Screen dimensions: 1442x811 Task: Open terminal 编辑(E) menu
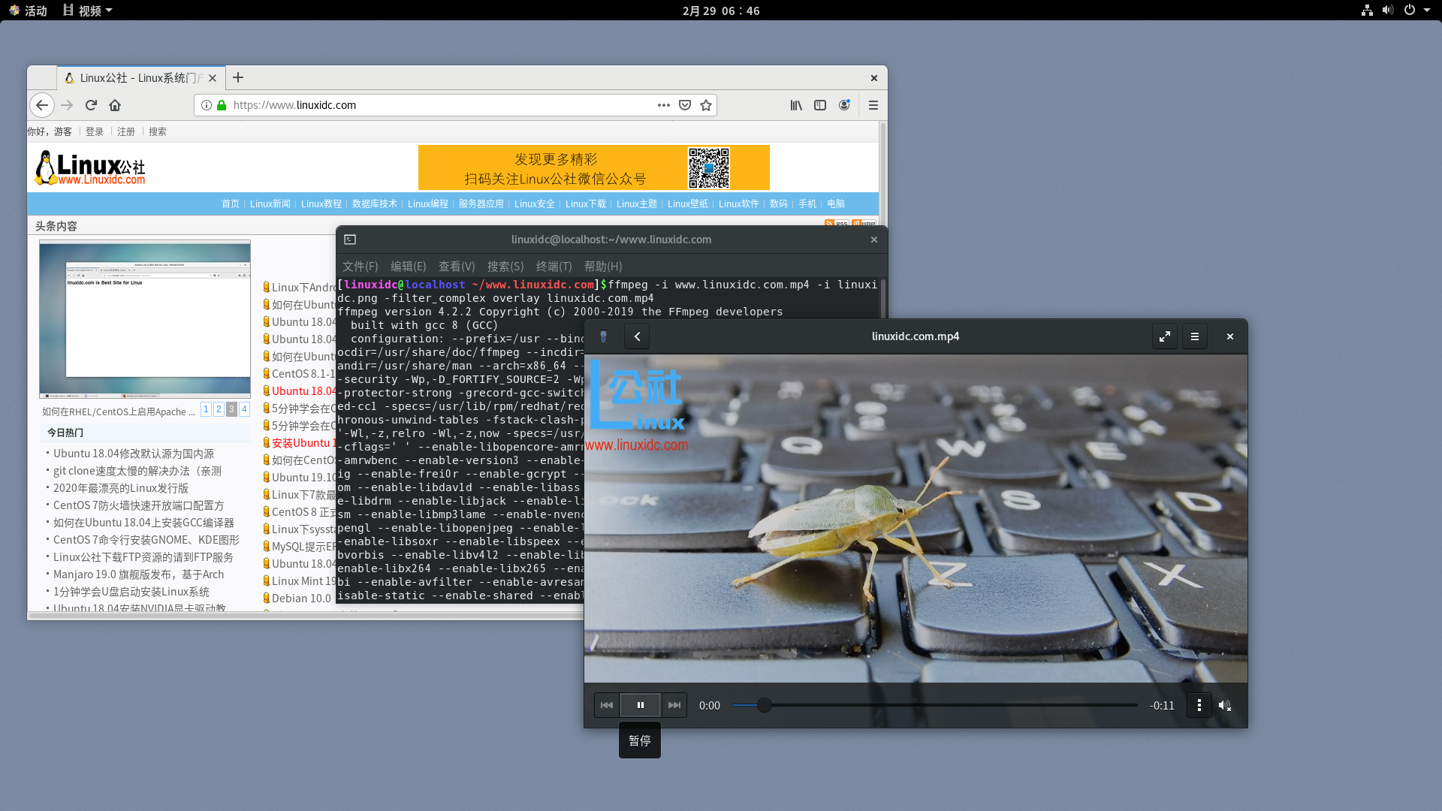[x=408, y=266]
